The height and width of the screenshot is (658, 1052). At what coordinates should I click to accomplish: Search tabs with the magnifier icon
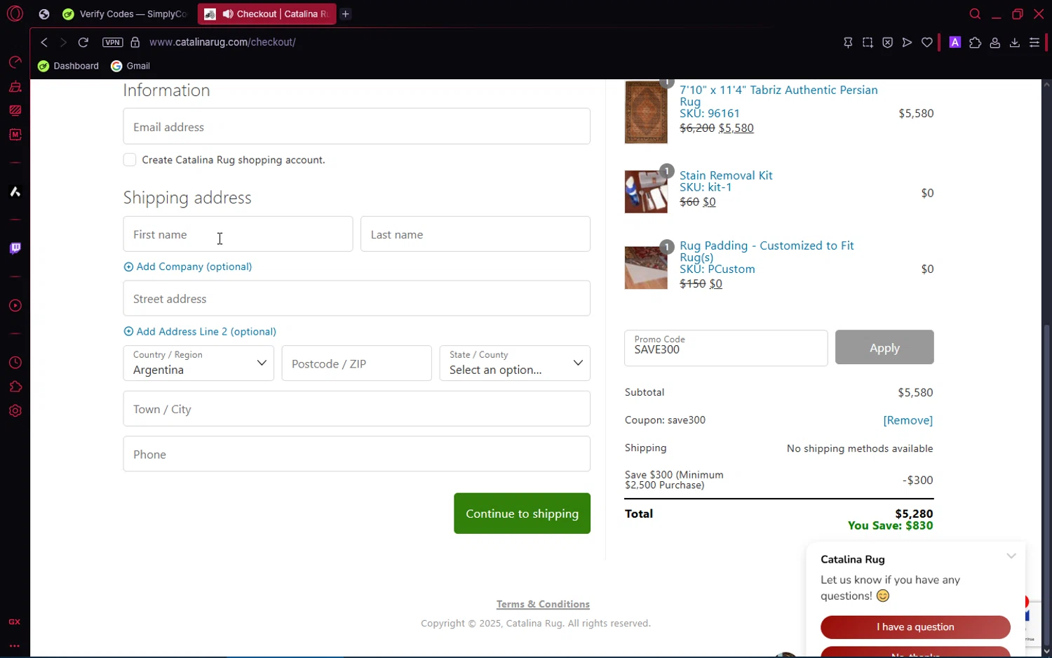tap(975, 14)
